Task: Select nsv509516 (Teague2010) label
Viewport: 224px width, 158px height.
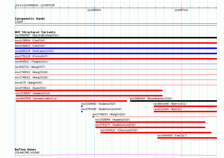Action: [x=32, y=62]
